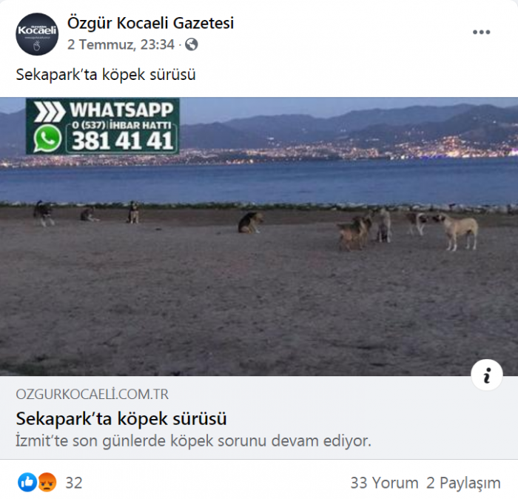The image size is (518, 499).
Task: Open the article headline Sekapark'ta köpek sürüsü
Action: (x=121, y=419)
